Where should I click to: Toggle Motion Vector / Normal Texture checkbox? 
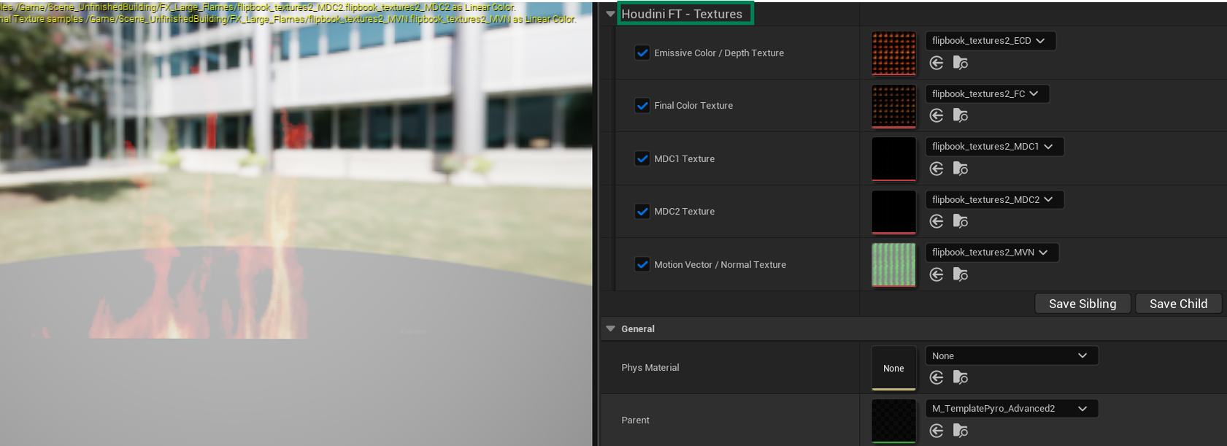click(x=642, y=264)
